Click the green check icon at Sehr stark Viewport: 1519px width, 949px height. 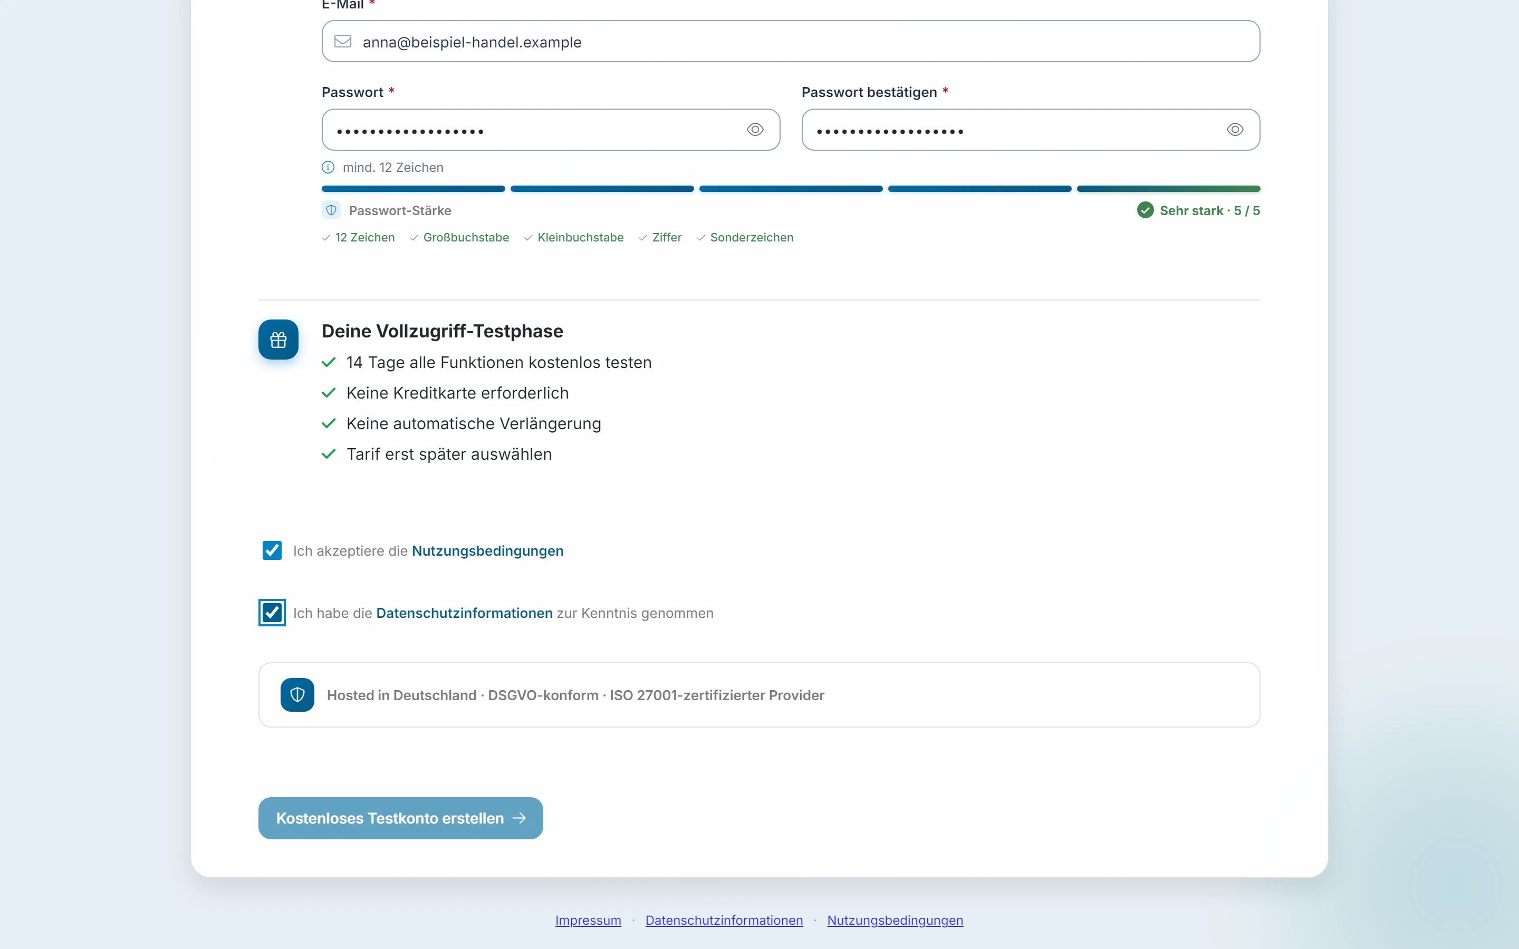pos(1145,210)
